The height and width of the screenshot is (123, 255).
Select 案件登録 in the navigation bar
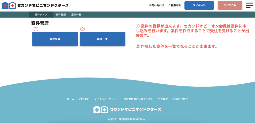click(61, 14)
